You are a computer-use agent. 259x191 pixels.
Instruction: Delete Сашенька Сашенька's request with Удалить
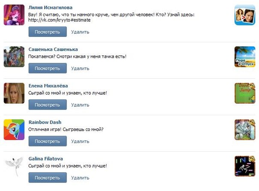pyautogui.click(x=80, y=68)
